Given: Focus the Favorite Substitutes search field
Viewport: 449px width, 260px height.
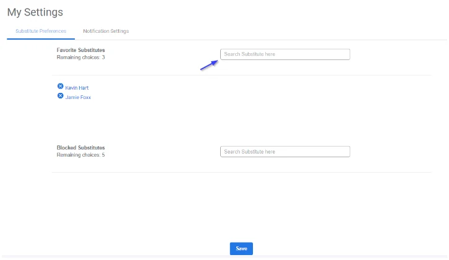Looking at the screenshot, I should [285, 54].
